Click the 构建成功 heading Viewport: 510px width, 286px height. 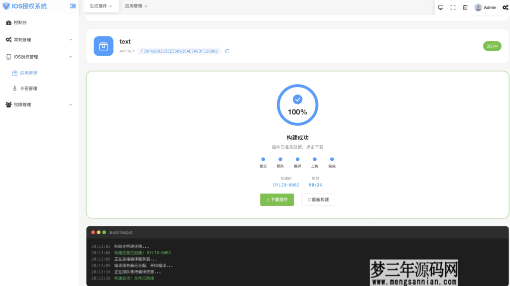[297, 138]
